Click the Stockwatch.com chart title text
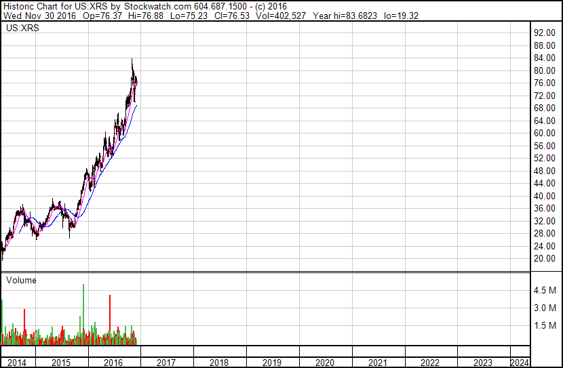 click(x=157, y=7)
